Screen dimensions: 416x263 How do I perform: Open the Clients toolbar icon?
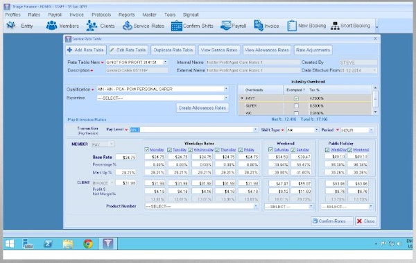point(92,26)
